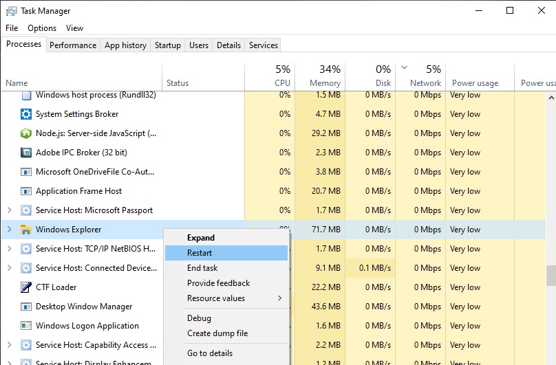Click the Windows host process (Rundll32) icon
Image resolution: width=556 pixels, height=365 pixels.
tap(26, 95)
